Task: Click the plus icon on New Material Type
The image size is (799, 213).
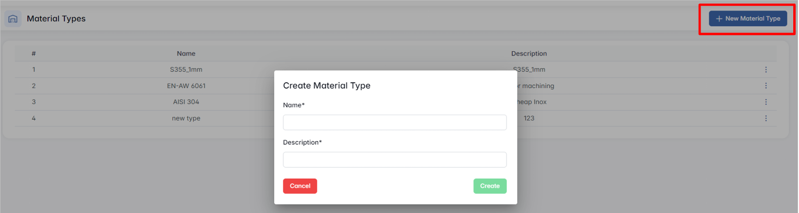Action: pos(719,19)
